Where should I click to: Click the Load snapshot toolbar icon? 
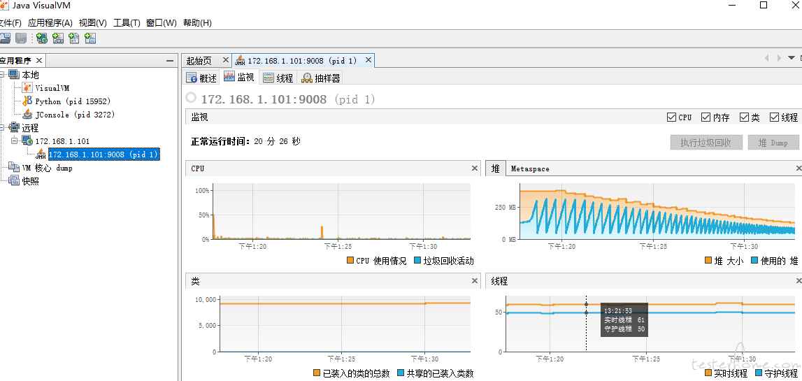tap(5, 38)
